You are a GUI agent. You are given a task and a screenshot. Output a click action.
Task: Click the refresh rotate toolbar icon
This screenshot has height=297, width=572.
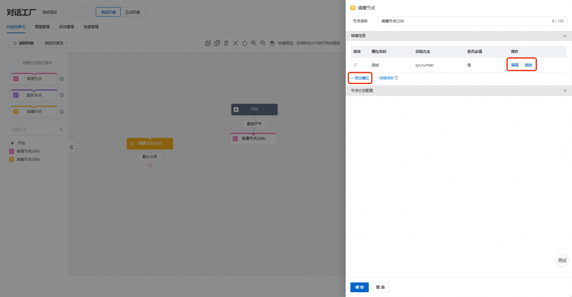click(x=245, y=43)
